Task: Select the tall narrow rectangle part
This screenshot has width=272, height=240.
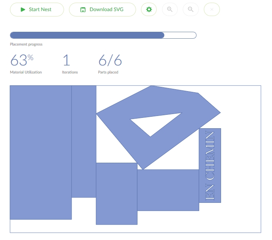Action: (84, 142)
